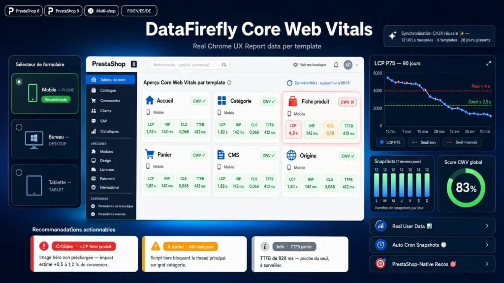Click the À traiter INP catégorie tag
This screenshot has height=283, width=504.
(190, 247)
